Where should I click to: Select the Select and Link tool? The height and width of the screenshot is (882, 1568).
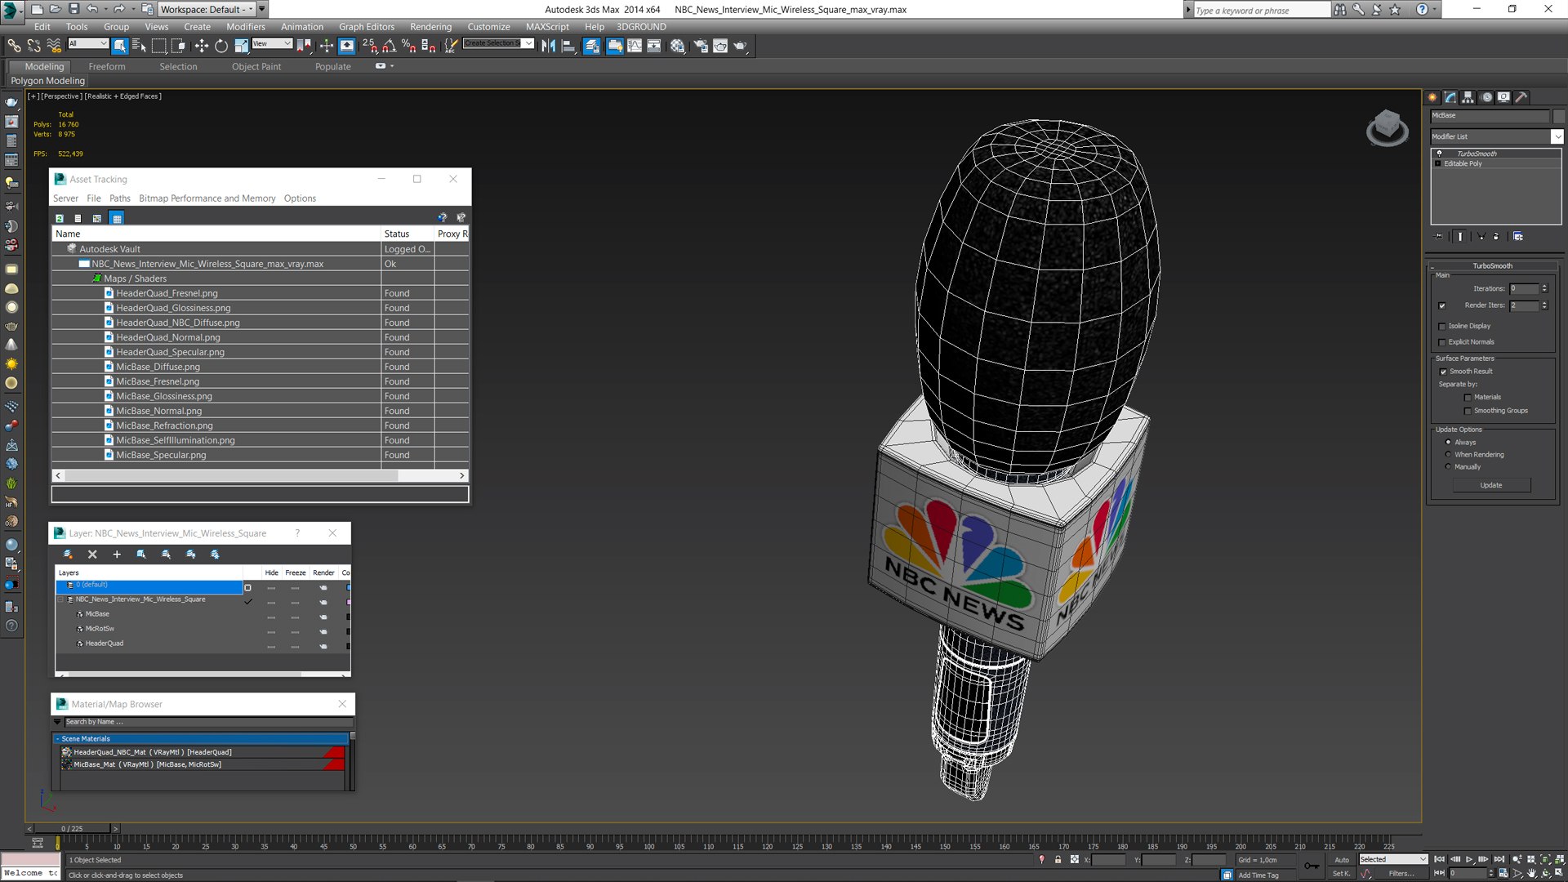click(x=15, y=46)
